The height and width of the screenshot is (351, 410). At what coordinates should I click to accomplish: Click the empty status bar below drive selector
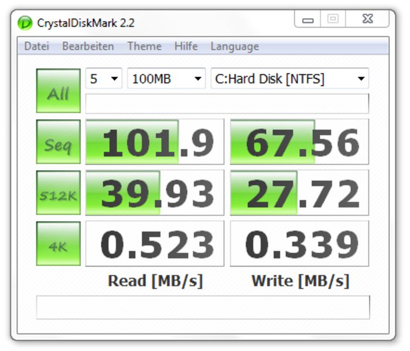(x=227, y=104)
